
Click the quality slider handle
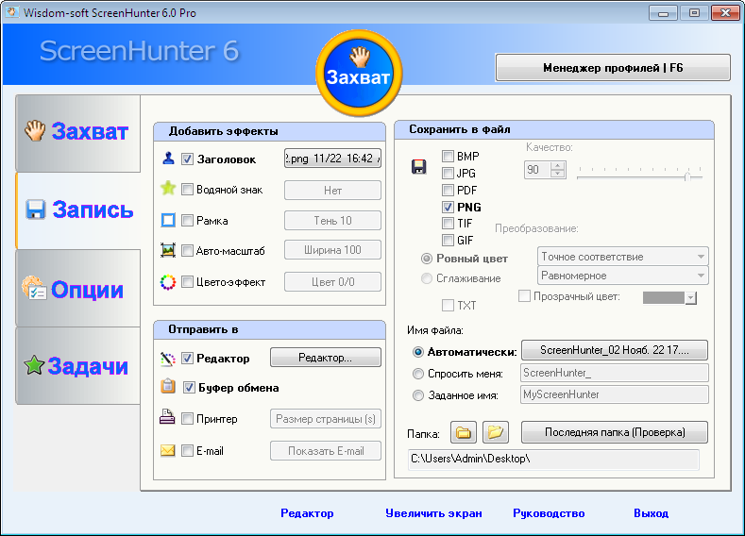point(687,176)
